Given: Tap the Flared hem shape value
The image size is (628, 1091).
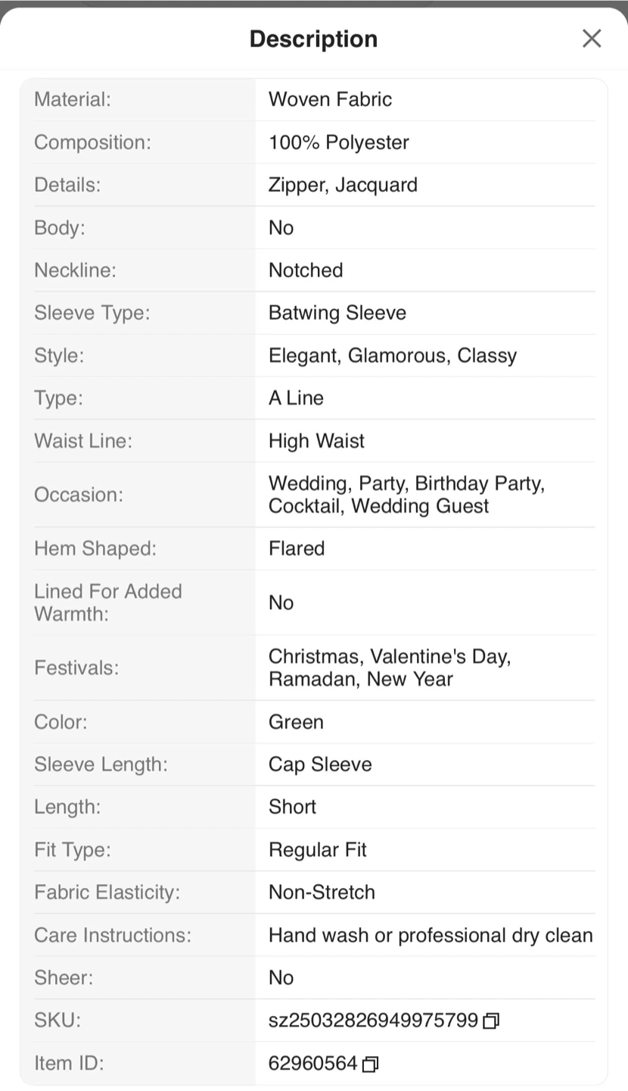Looking at the screenshot, I should coord(297,549).
